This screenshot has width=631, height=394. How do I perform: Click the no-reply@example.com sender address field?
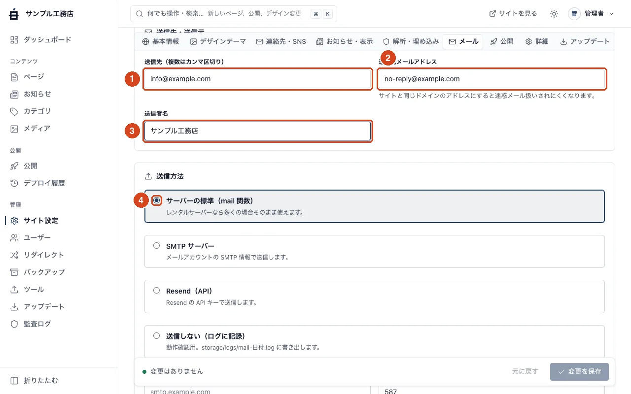492,79
